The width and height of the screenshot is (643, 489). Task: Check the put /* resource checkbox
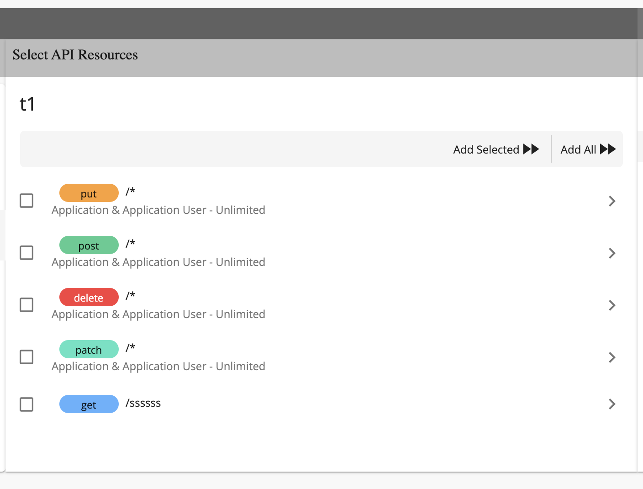[26, 200]
